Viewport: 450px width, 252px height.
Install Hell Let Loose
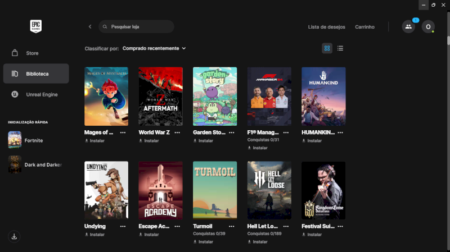tap(258, 242)
